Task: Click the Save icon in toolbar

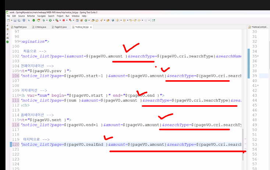Action: (x=15, y=20)
